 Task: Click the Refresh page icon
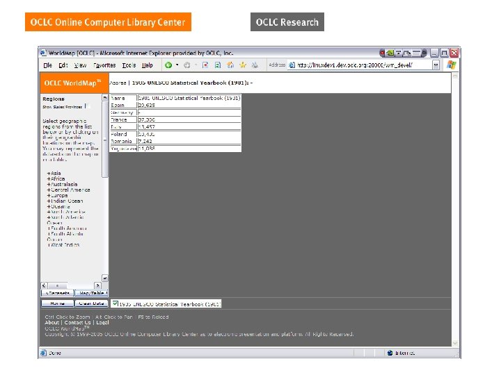[x=218, y=65]
